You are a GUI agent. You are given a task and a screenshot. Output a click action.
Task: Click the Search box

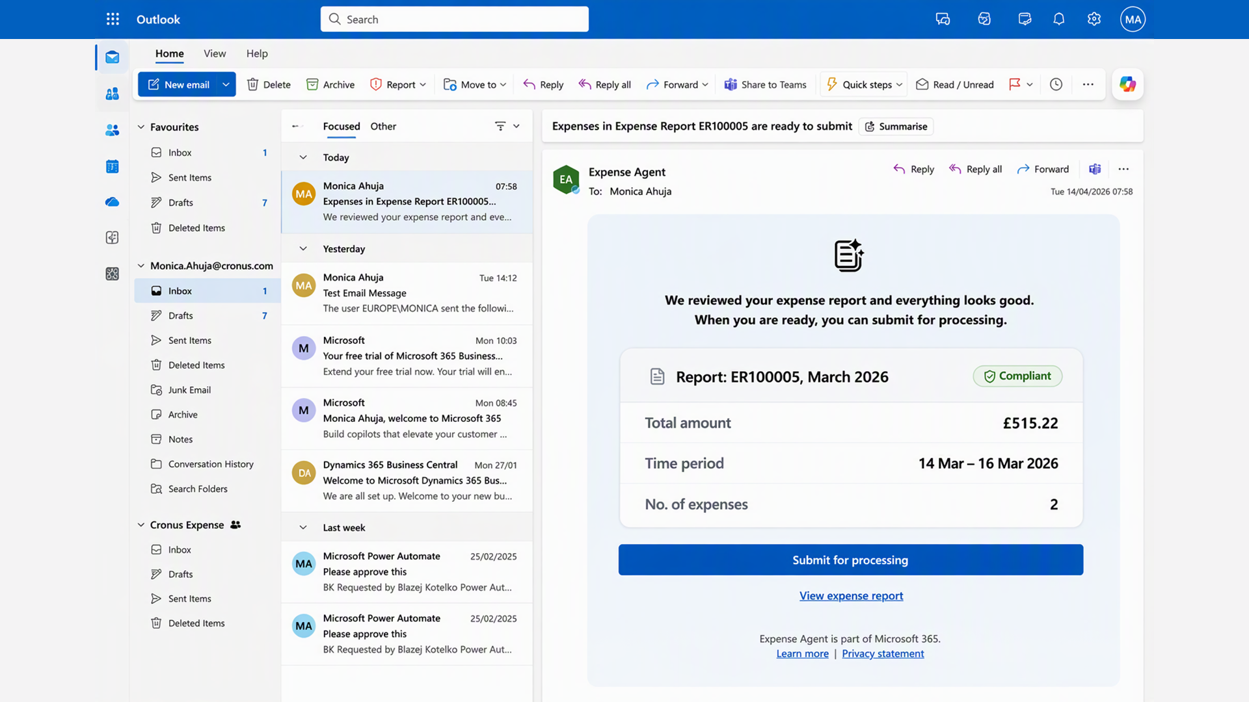454,19
